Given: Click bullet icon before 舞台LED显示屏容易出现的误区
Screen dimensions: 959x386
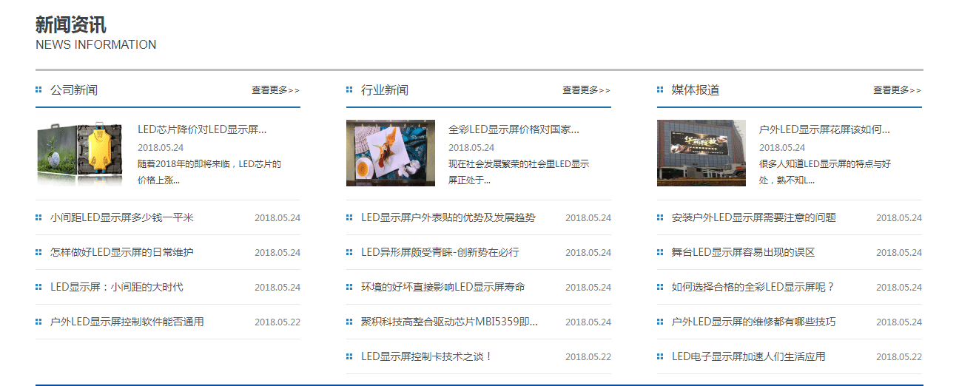Looking at the screenshot, I should click(660, 253).
